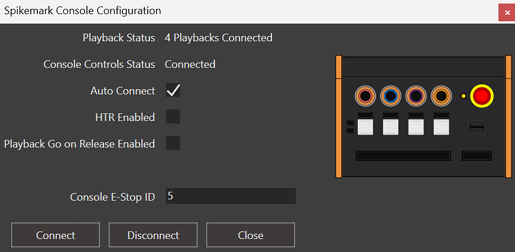Click the dark rocker switch below the E-Stop

477,127
